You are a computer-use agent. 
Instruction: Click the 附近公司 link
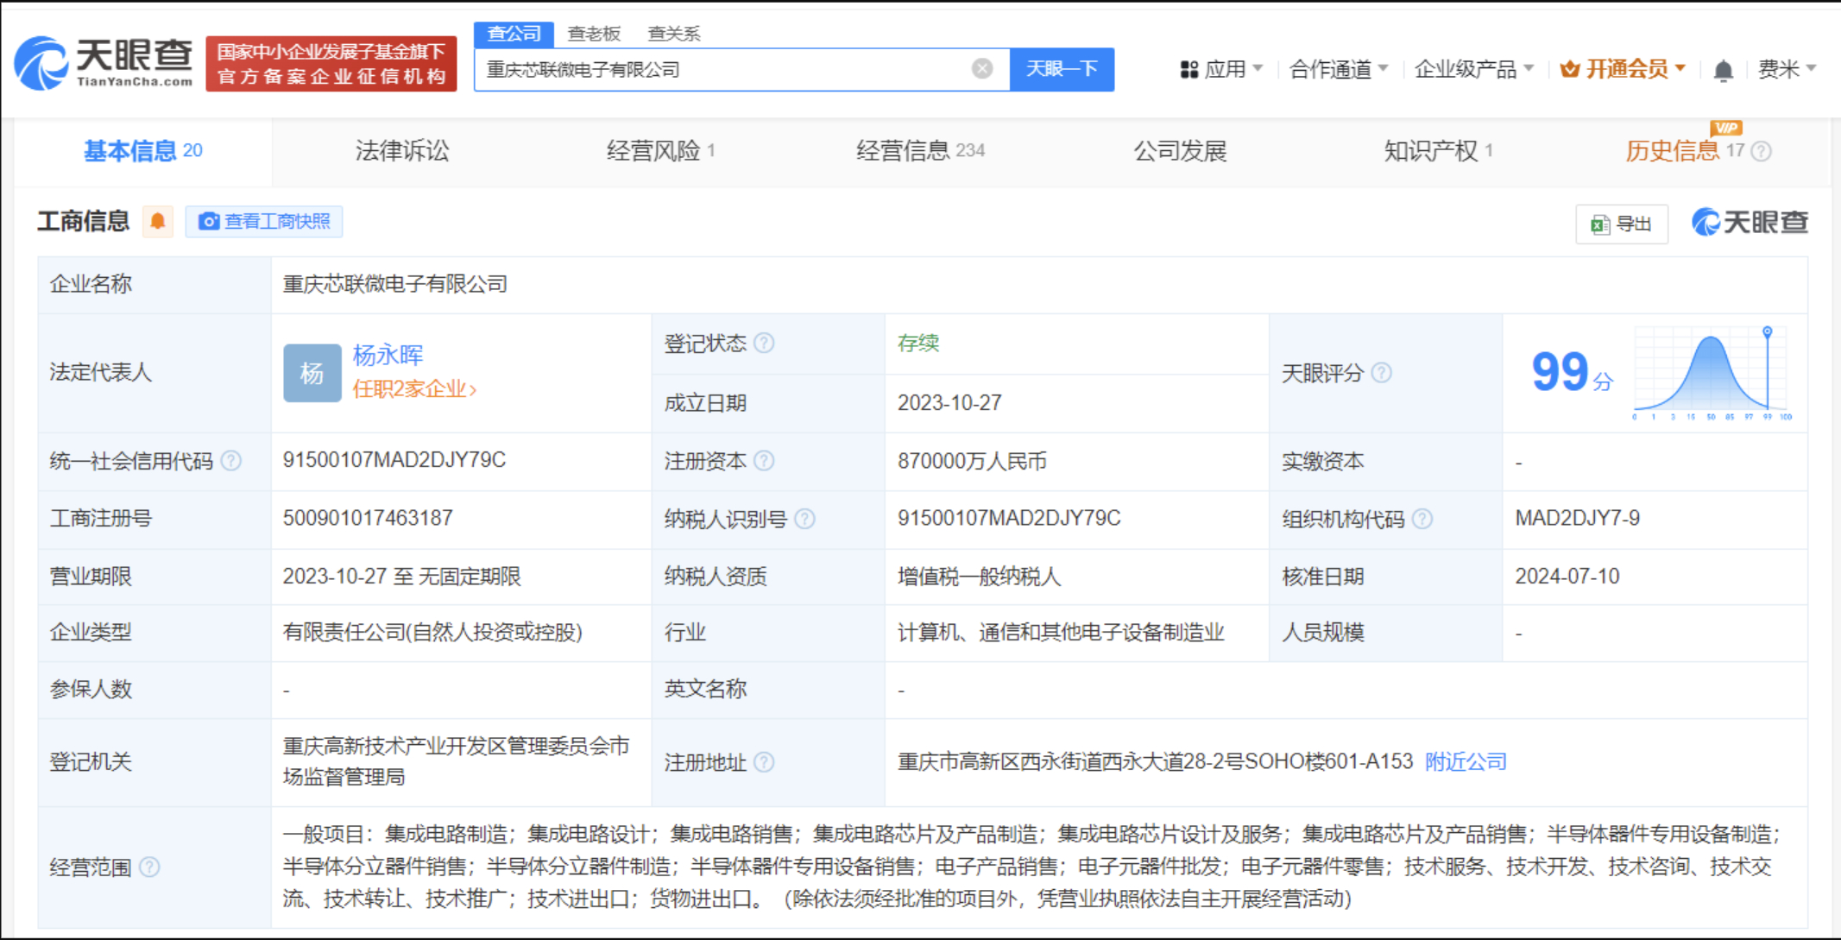point(1466,761)
